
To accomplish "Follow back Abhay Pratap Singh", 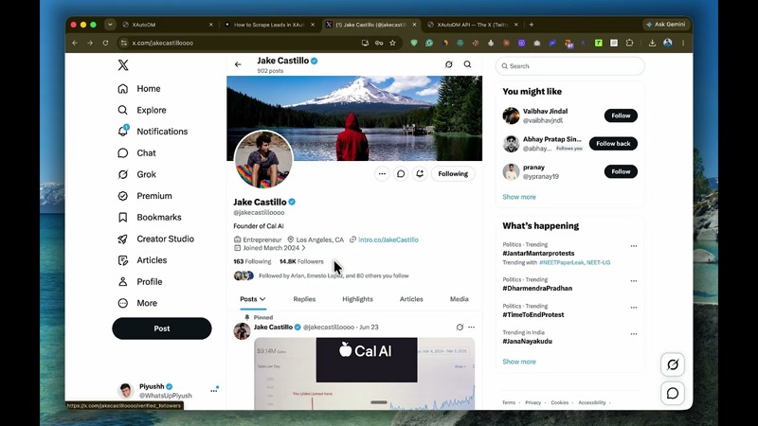I will (613, 144).
